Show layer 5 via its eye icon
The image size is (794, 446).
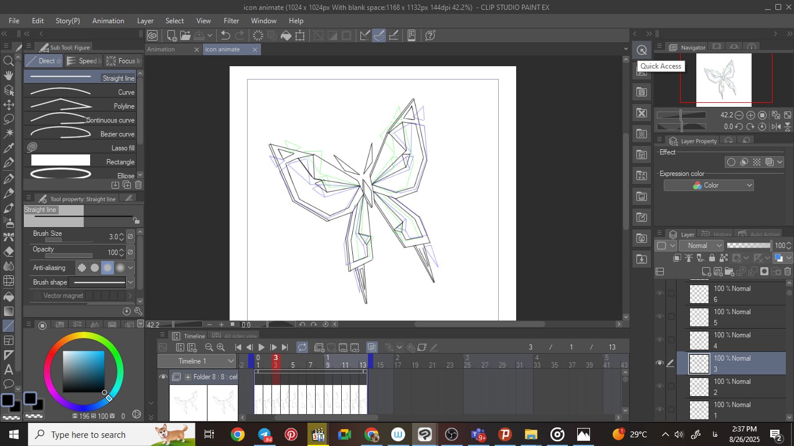pos(659,316)
